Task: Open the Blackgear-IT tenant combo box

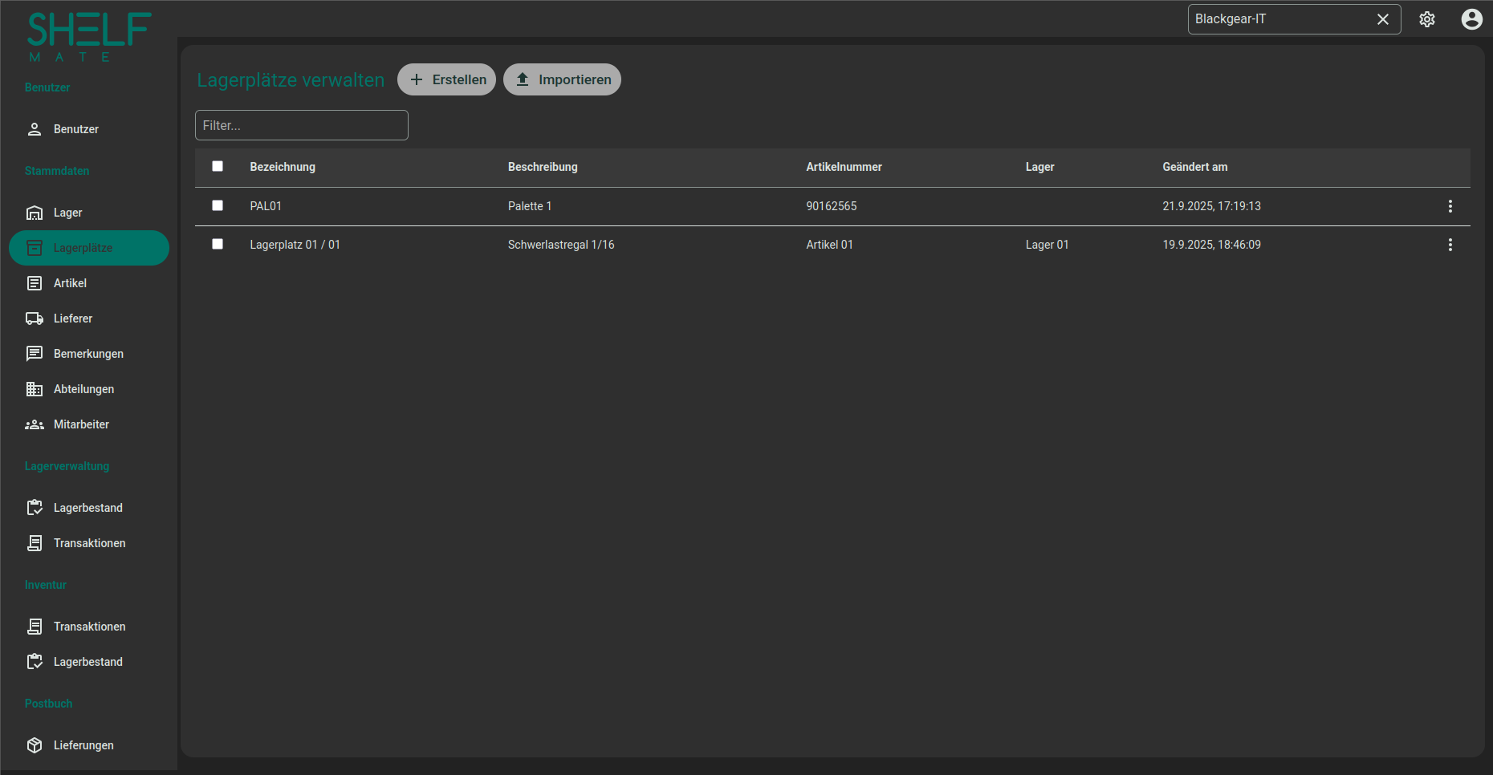Action: [1278, 19]
